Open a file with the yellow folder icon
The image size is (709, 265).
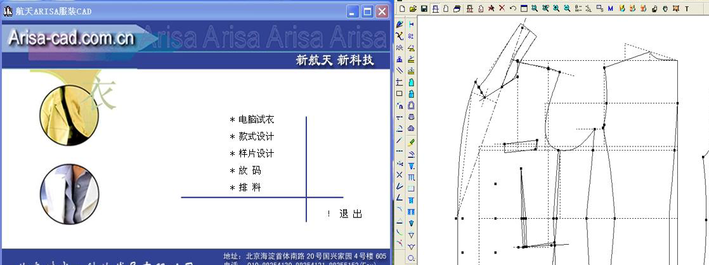click(x=413, y=9)
